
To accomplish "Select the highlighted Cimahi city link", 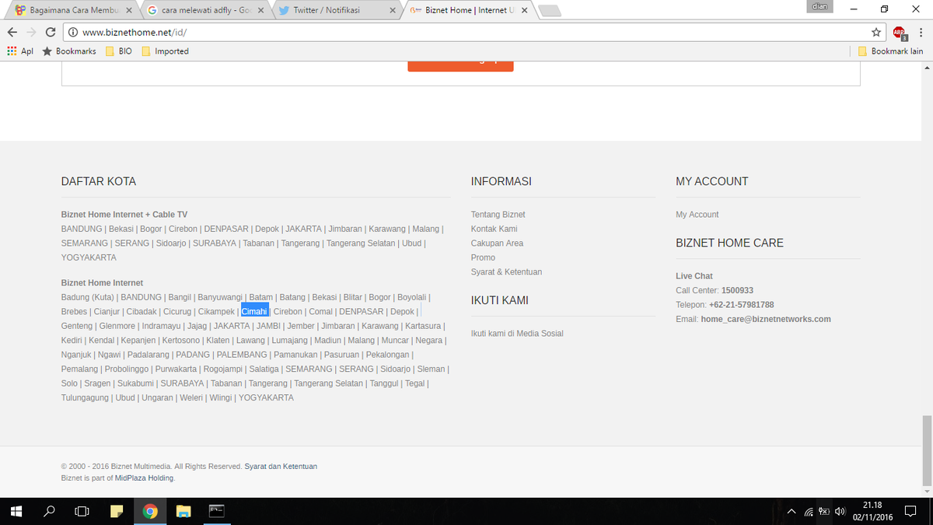I will pyautogui.click(x=254, y=312).
